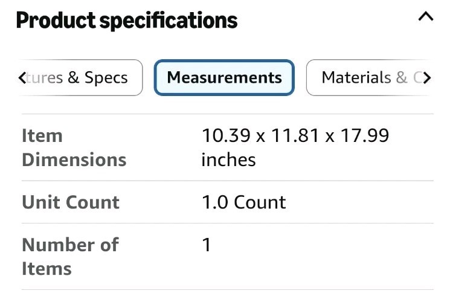Click the 'Number of' label text
Screen dimensions: 450x302
coord(70,245)
